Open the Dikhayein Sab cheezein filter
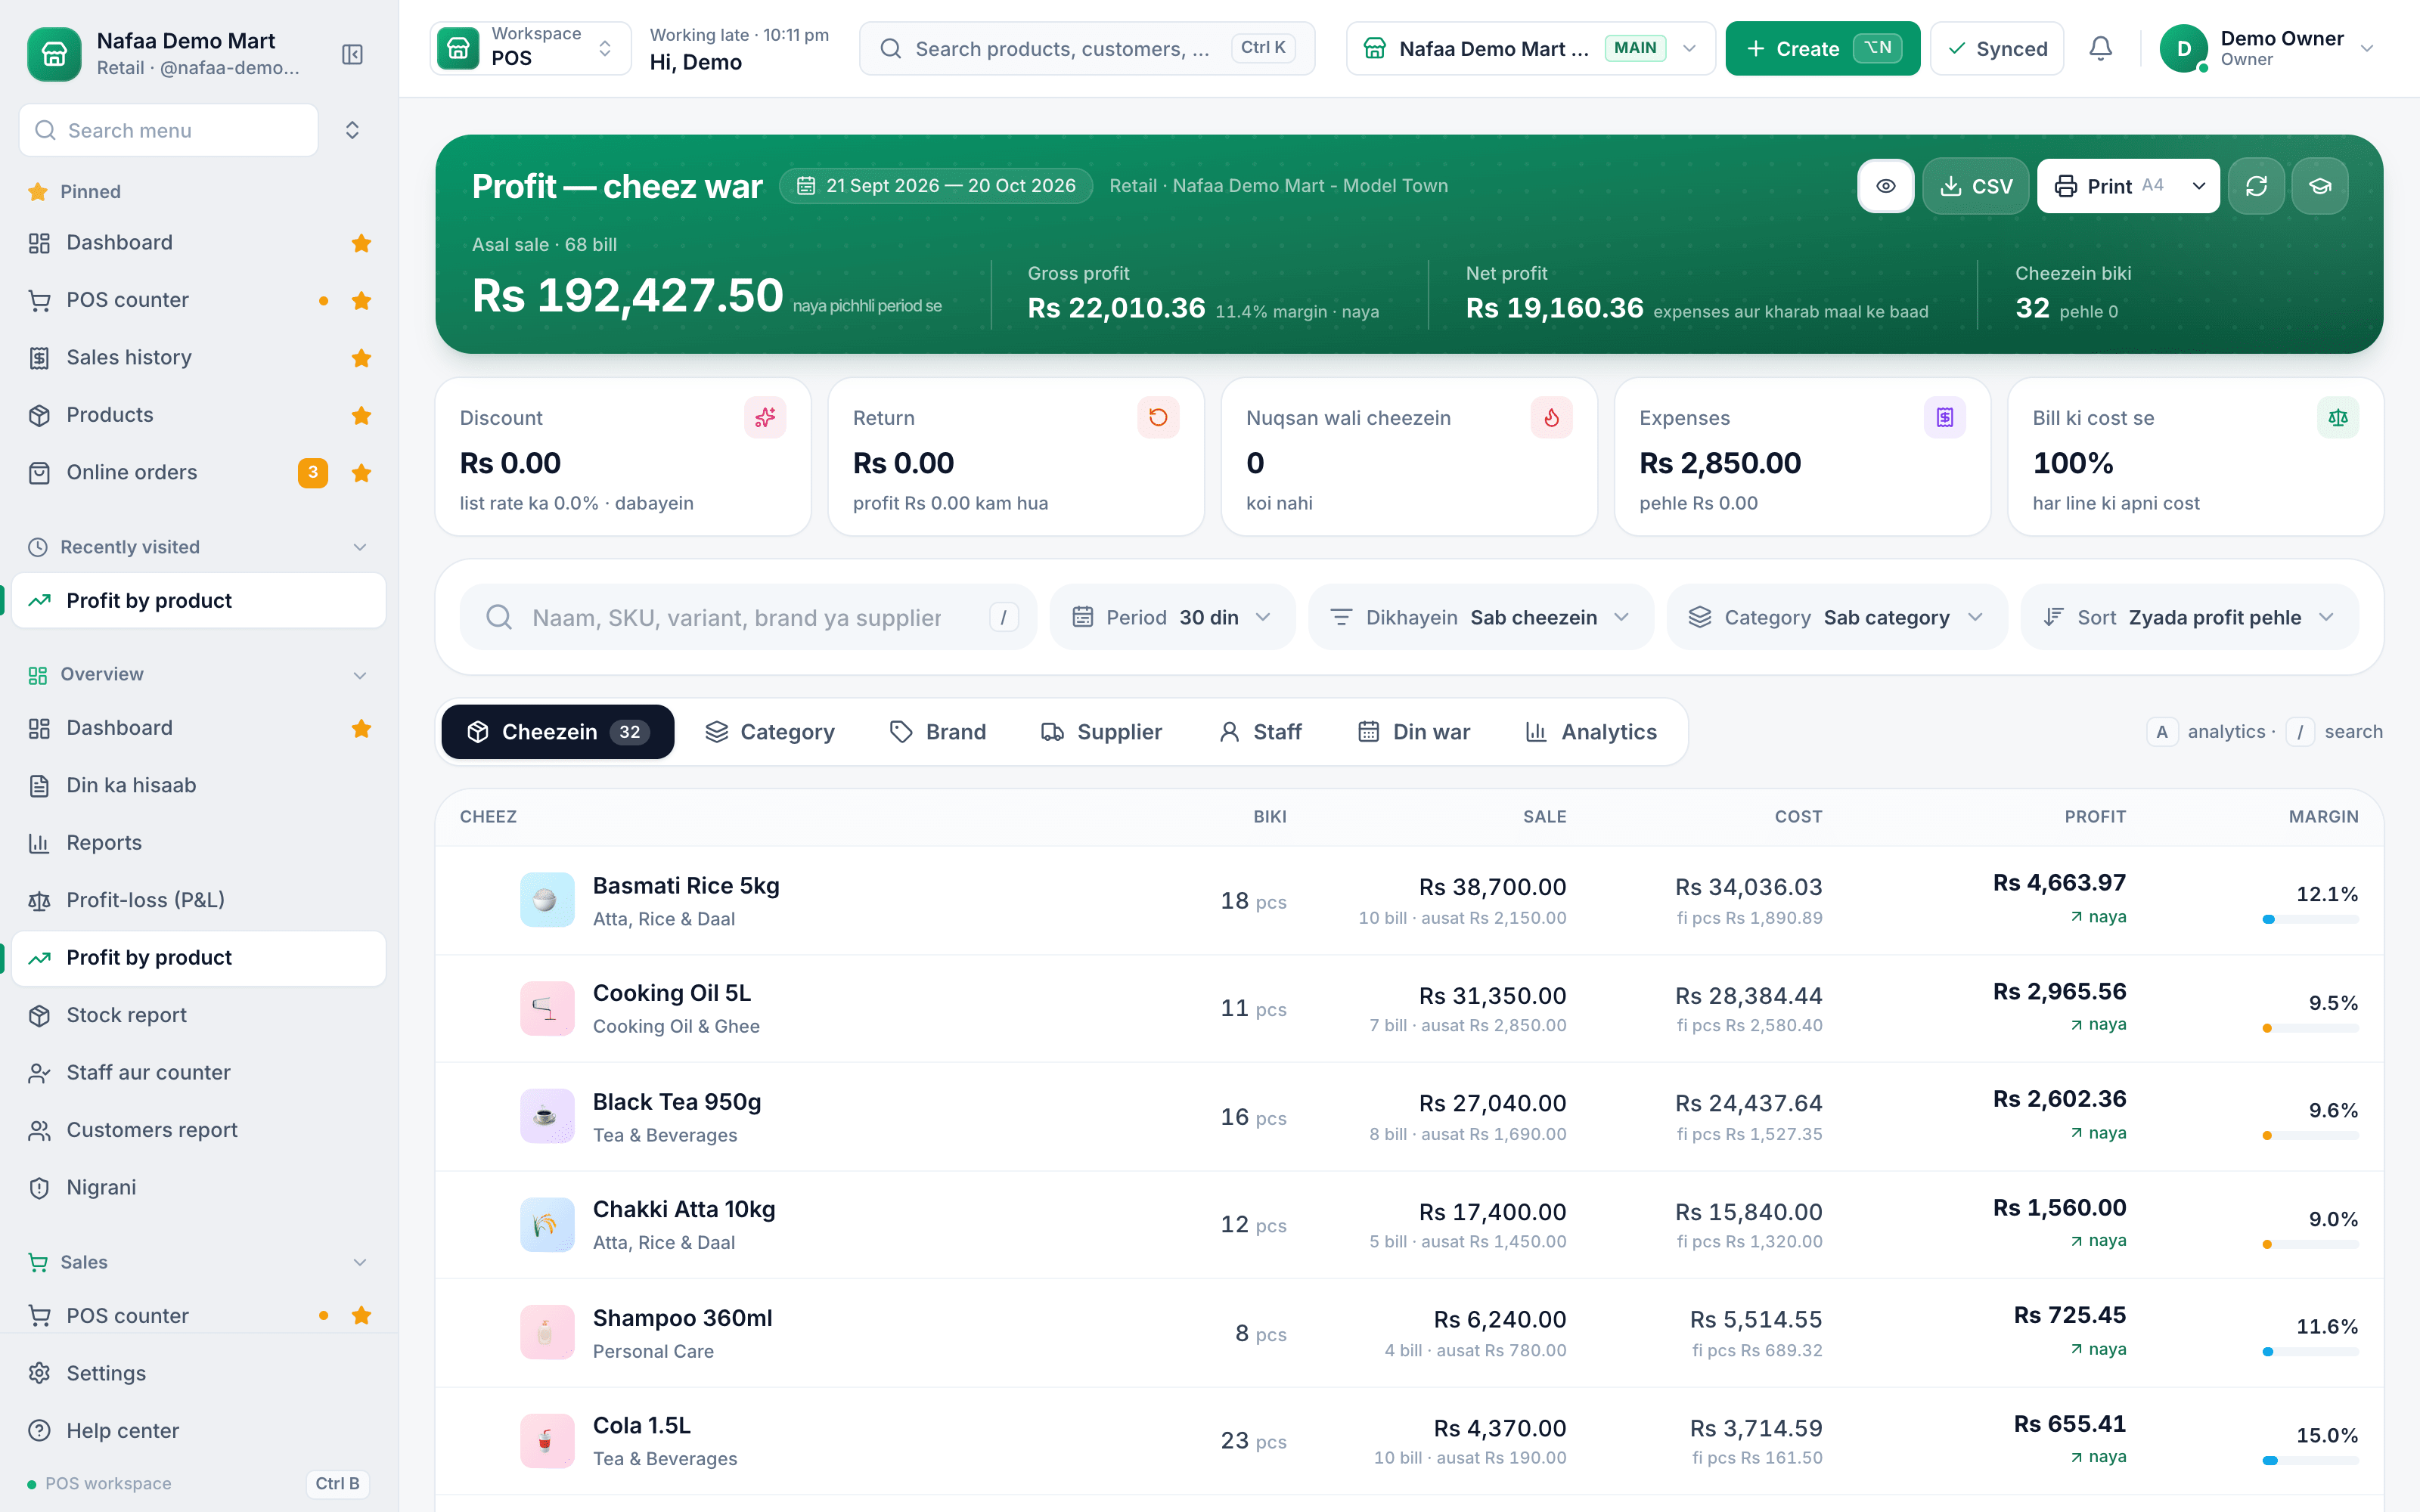 click(1480, 617)
